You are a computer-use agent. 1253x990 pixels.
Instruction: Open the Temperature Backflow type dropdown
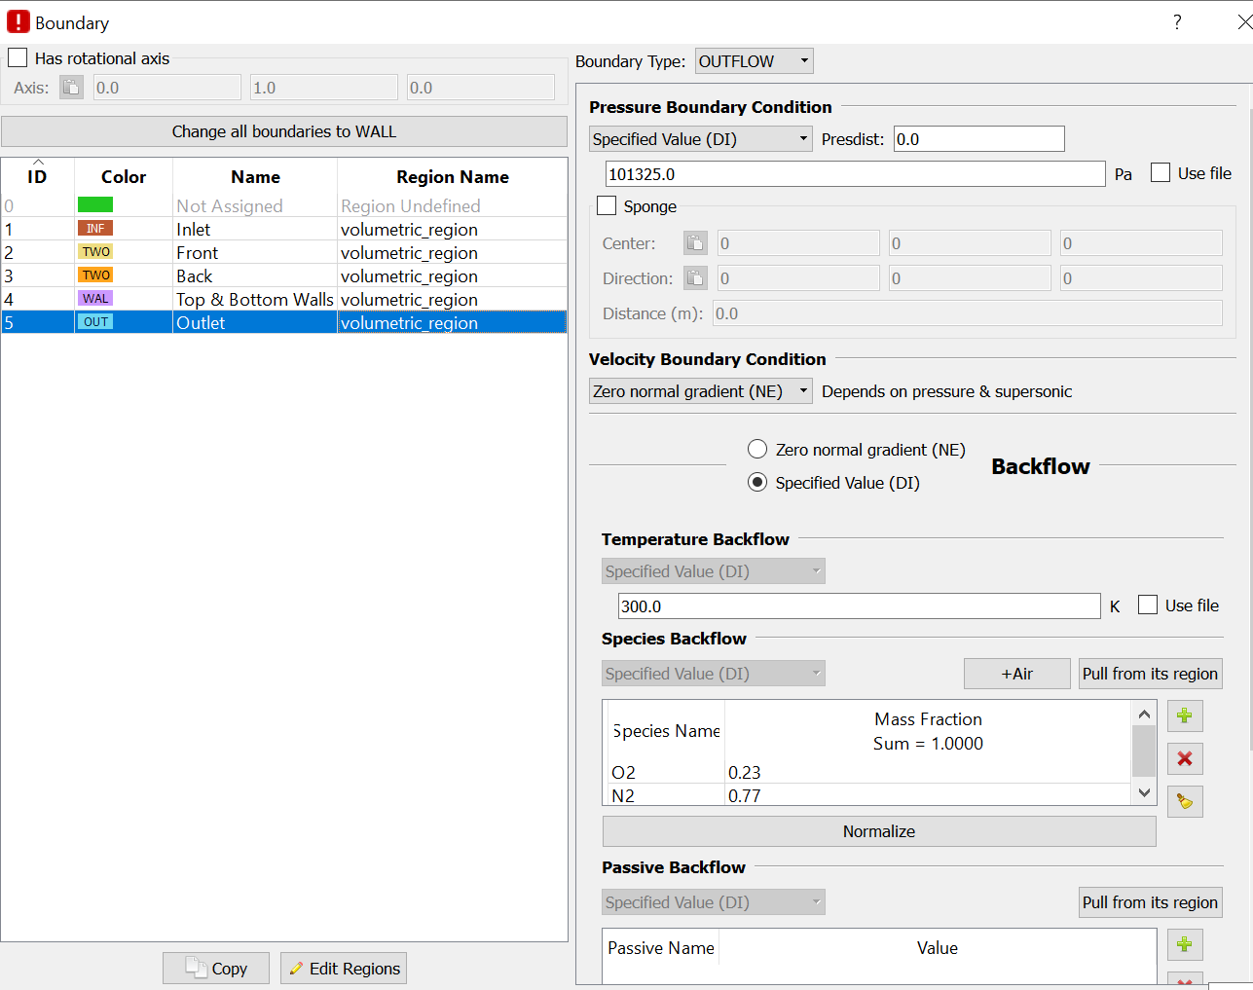click(x=714, y=571)
